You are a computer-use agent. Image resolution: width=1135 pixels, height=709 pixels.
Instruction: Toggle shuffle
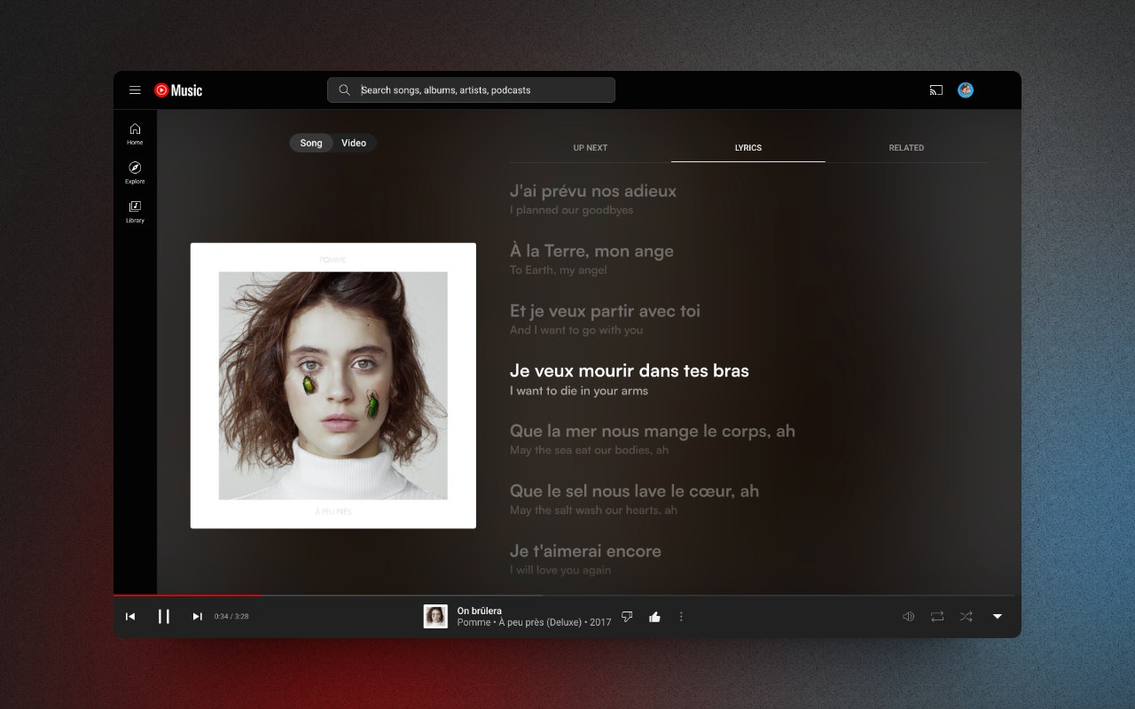(x=967, y=617)
